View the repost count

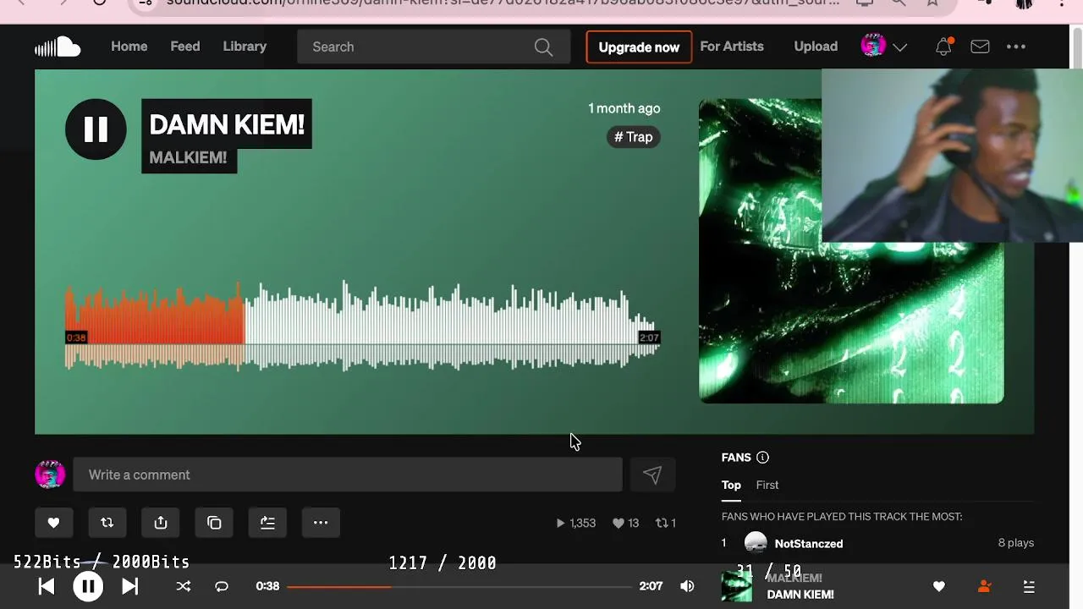pyautogui.click(x=666, y=523)
